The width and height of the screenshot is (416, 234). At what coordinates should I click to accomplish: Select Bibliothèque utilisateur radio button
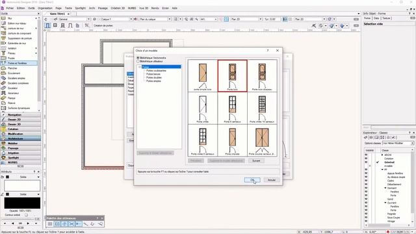[x=138, y=61]
